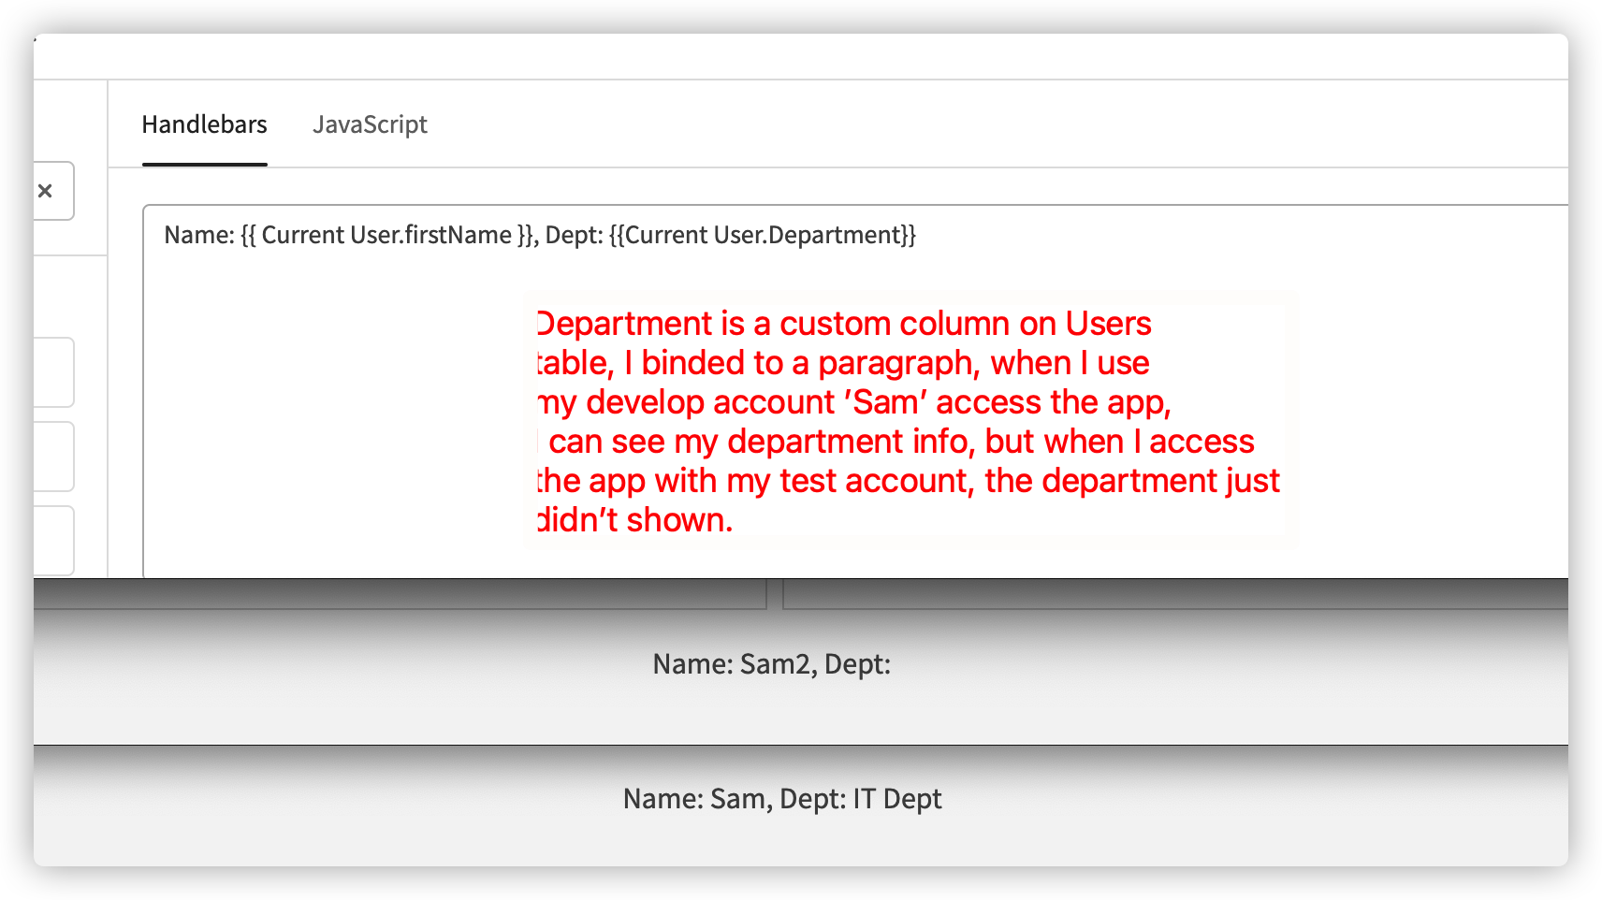This screenshot has height=900, width=1602.
Task: Click into the Handlebars binding text editor
Action: (x=855, y=391)
